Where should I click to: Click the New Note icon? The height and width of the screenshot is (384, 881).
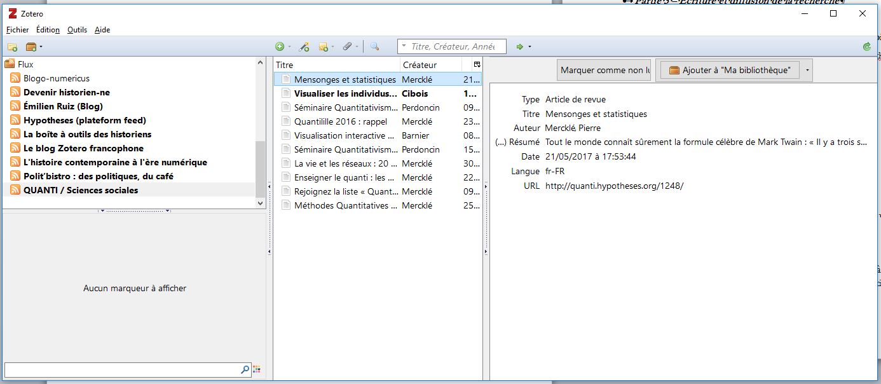pos(323,46)
